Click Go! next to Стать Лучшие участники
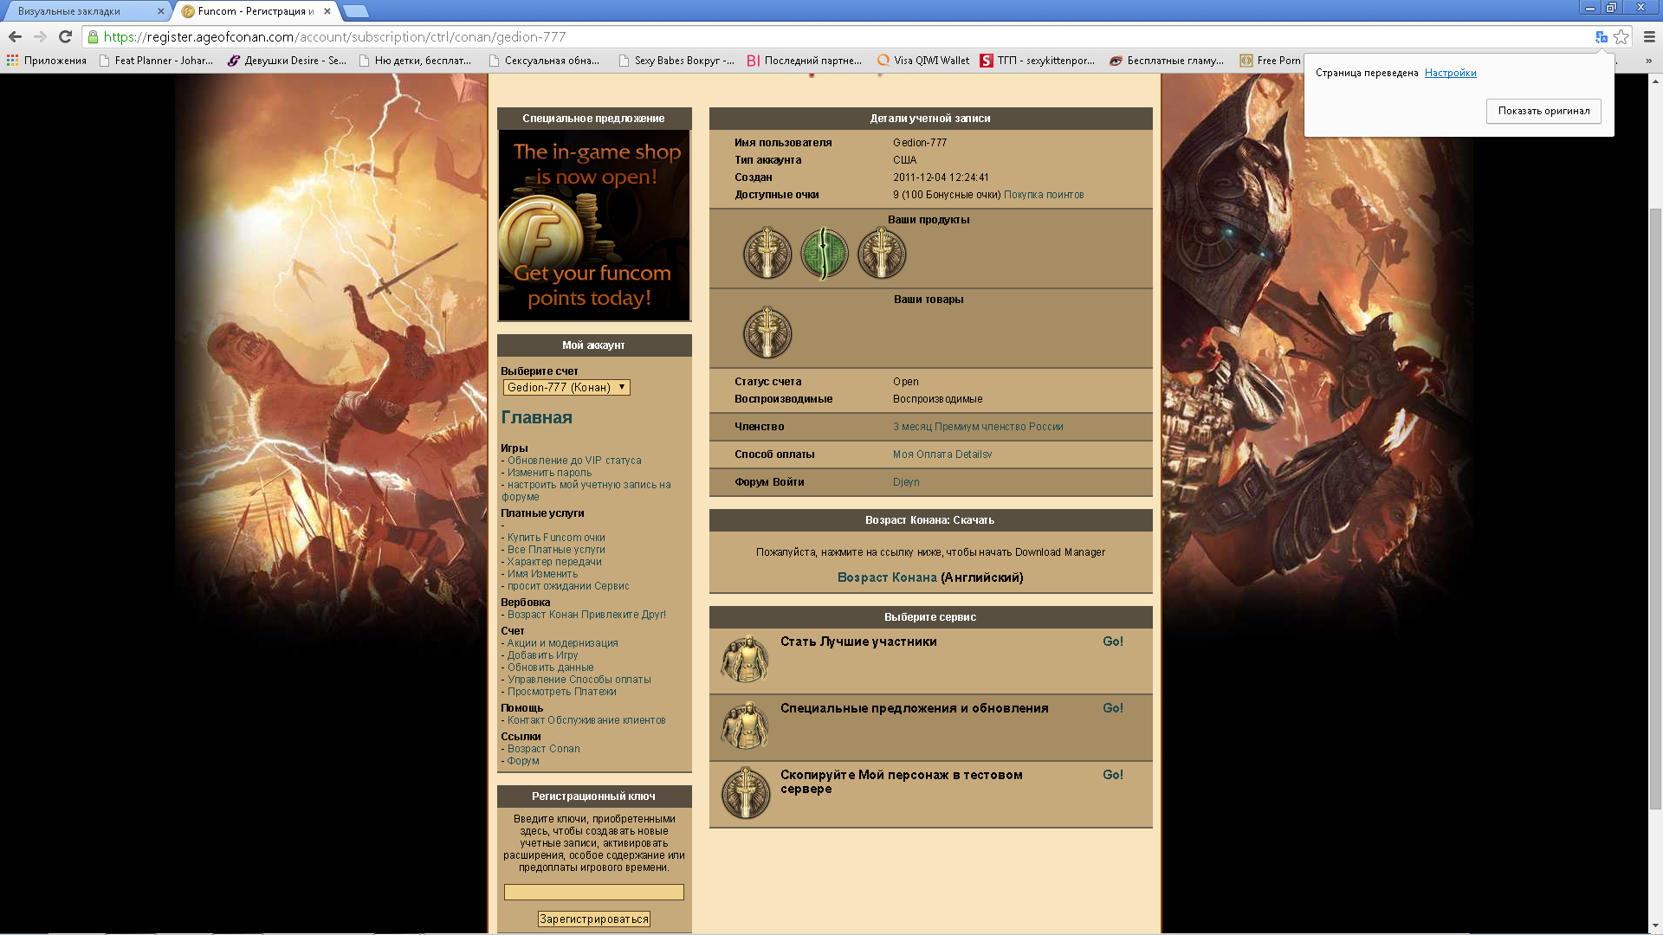This screenshot has height=935, width=1663. 1112,642
